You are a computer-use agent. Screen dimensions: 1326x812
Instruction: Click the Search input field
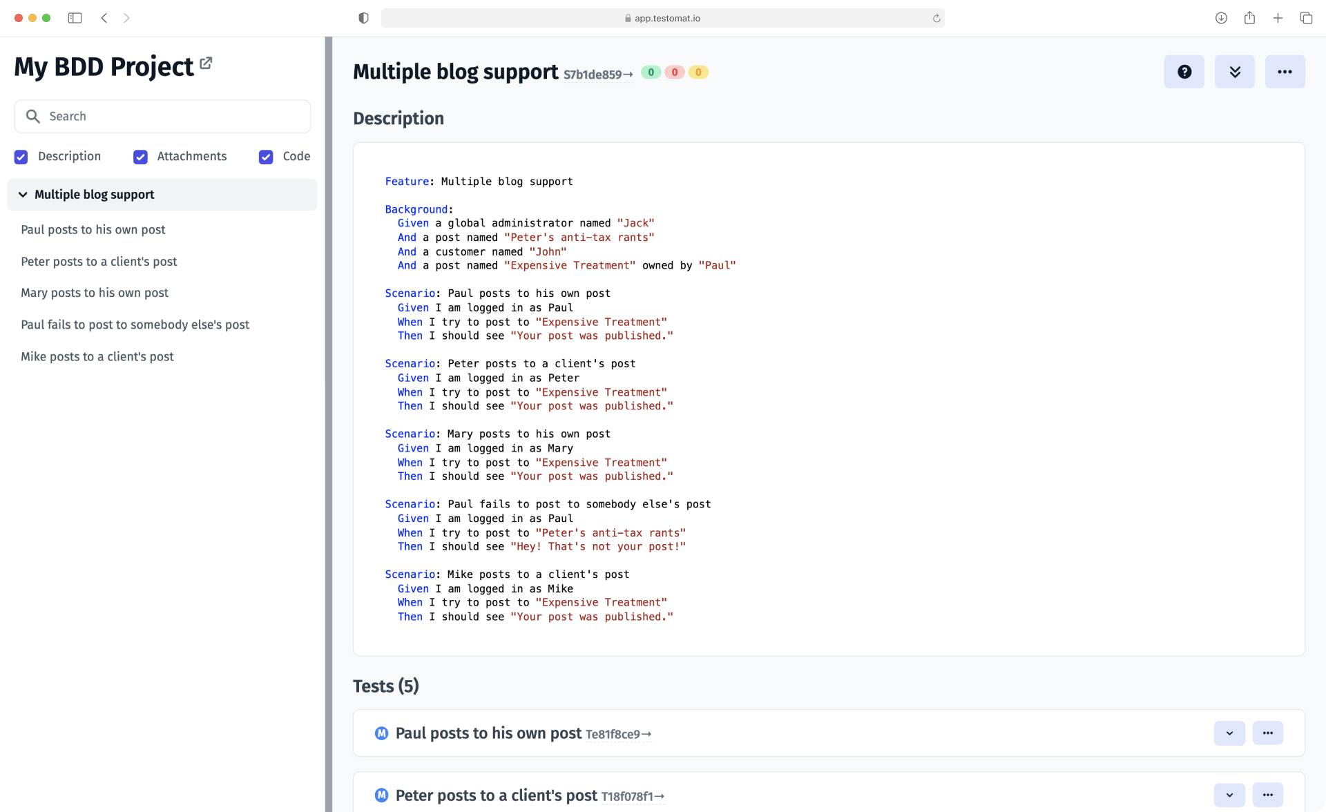click(162, 116)
